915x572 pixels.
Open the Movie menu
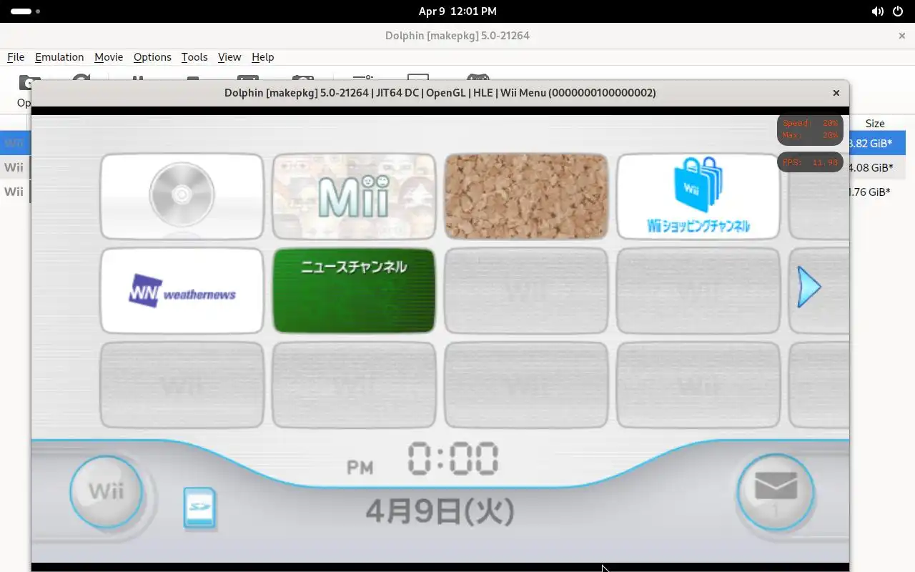109,57
